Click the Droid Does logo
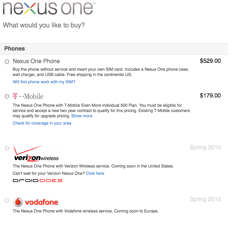Screen dimensions: 233x225 [x=38, y=181]
